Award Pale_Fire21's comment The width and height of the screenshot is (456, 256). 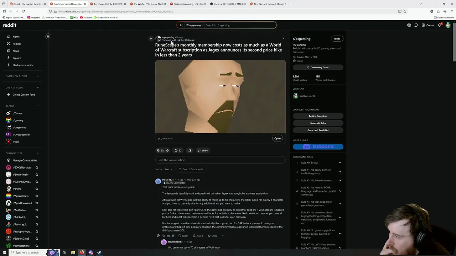tap(198, 236)
